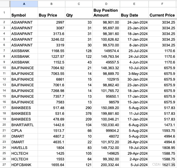Click the Buy Date header cell
This screenshot has width=177, height=168.
[134, 13]
